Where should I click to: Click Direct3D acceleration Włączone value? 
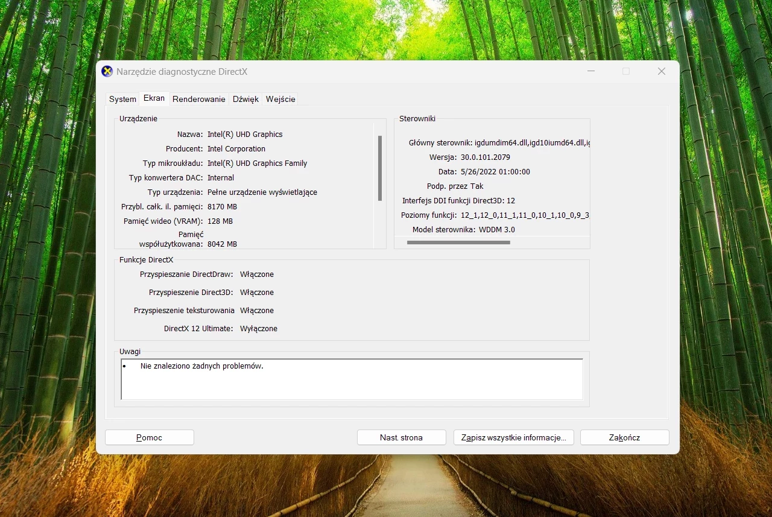[x=257, y=293]
